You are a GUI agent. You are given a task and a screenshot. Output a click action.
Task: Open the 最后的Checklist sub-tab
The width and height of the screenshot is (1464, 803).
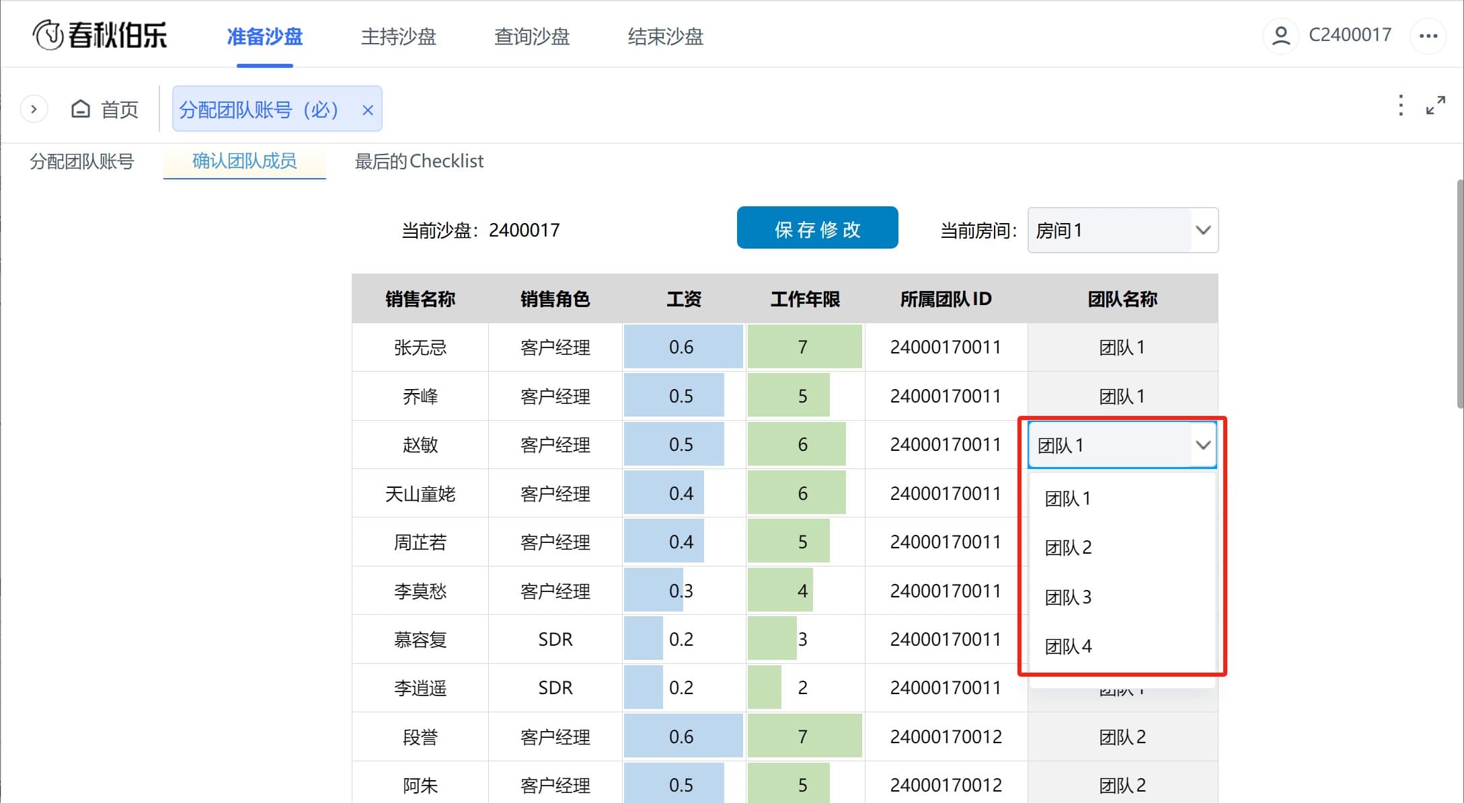point(419,161)
